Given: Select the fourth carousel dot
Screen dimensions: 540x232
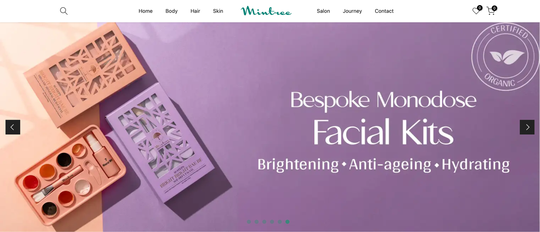Looking at the screenshot, I should (x=272, y=222).
